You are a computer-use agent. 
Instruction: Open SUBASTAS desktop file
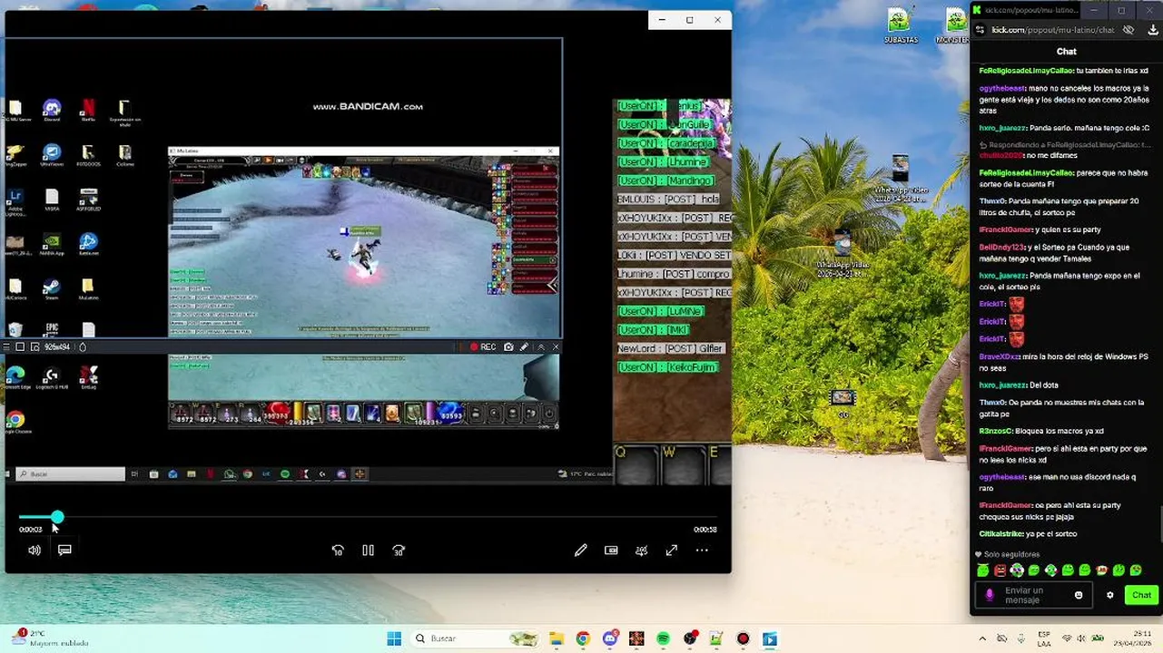pos(900,24)
